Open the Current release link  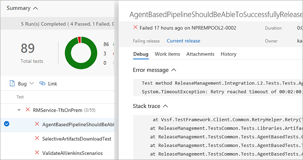pyautogui.click(x=184, y=41)
